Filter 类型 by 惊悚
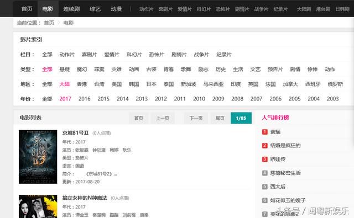Screen dimensions: 354x218 tap(313, 70)
